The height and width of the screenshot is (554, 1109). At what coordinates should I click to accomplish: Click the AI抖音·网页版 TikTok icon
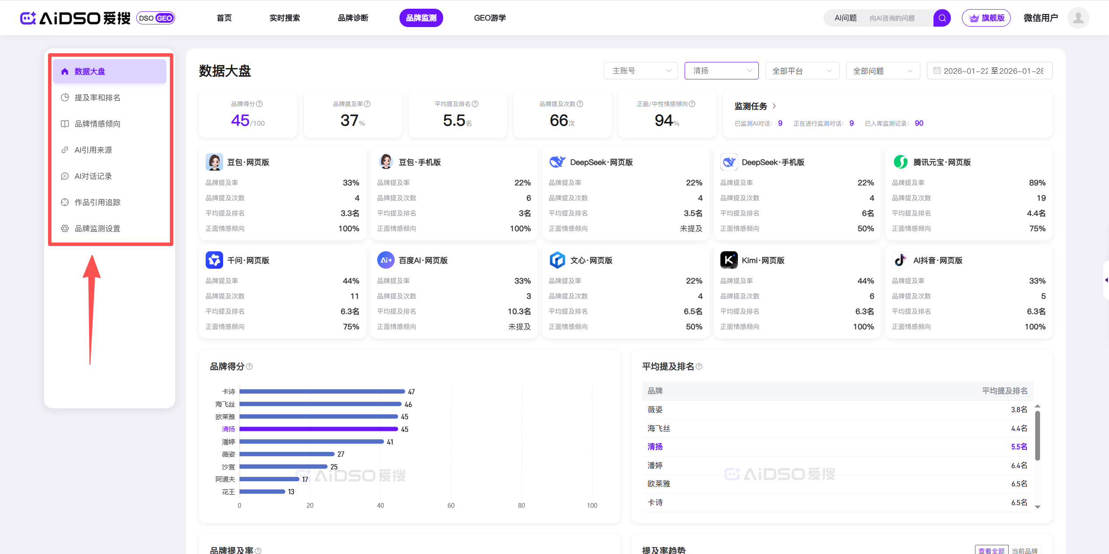900,260
